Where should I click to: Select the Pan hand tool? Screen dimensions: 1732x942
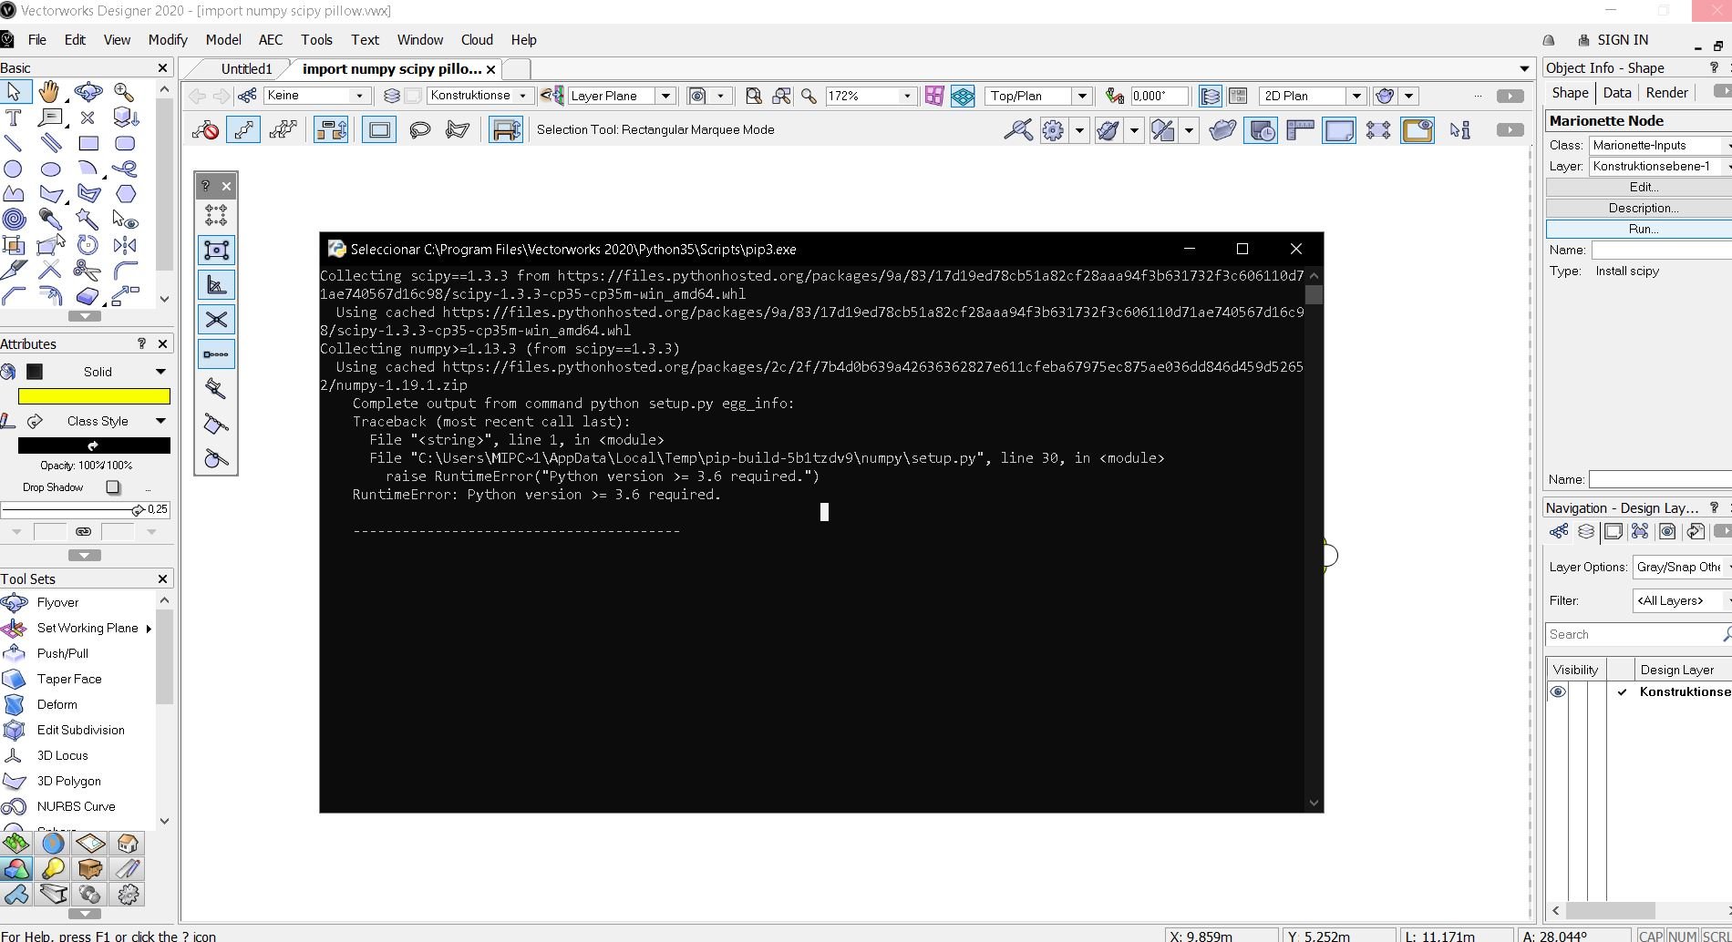[49, 91]
